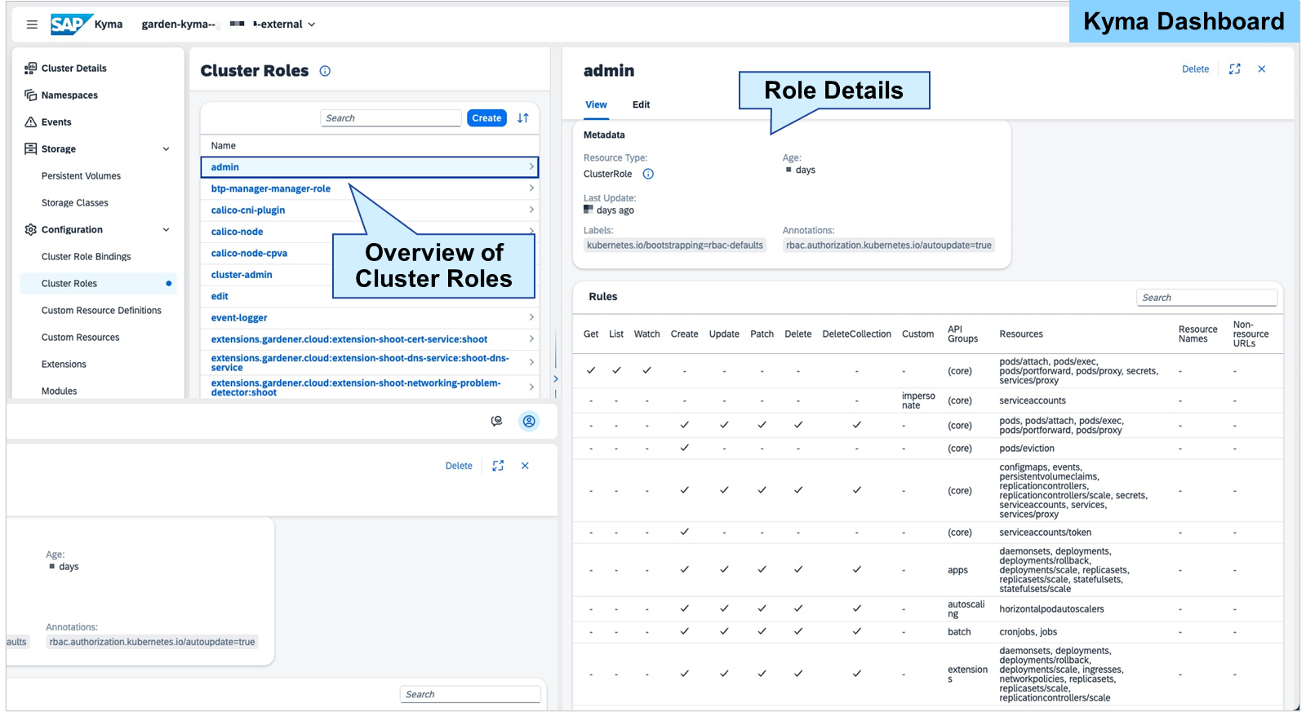1306x712 pixels.
Task: Click the chevron on btp-manager-manager-role row
Action: click(531, 188)
